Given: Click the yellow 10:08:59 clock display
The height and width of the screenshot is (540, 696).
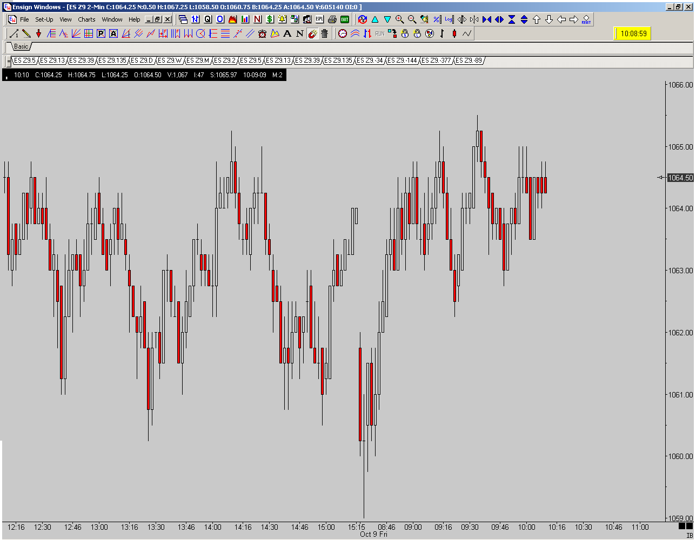Looking at the screenshot, I should point(633,33).
